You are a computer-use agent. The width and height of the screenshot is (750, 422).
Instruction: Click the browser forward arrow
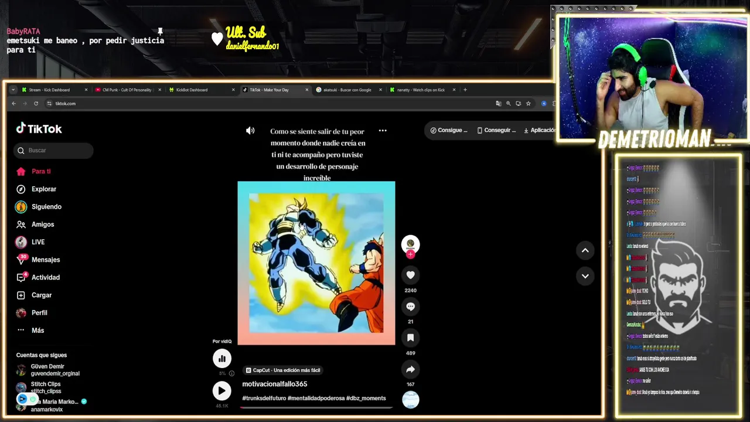25,104
